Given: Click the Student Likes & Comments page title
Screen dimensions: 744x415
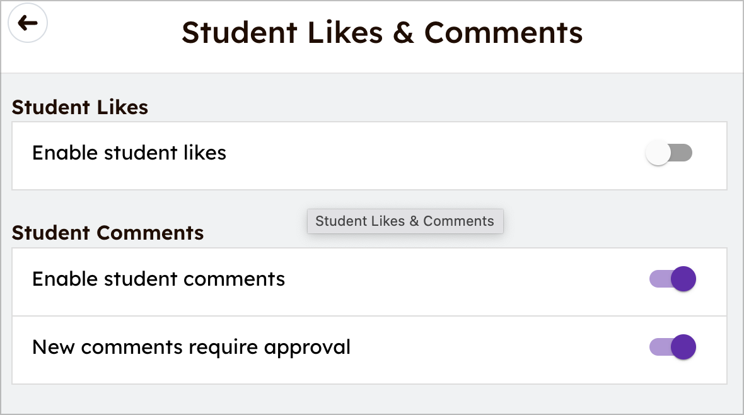Looking at the screenshot, I should click(382, 32).
